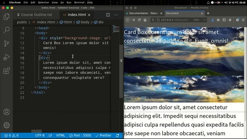The image size is (247, 139).
Task: Open the Go menu
Action: 62,3
